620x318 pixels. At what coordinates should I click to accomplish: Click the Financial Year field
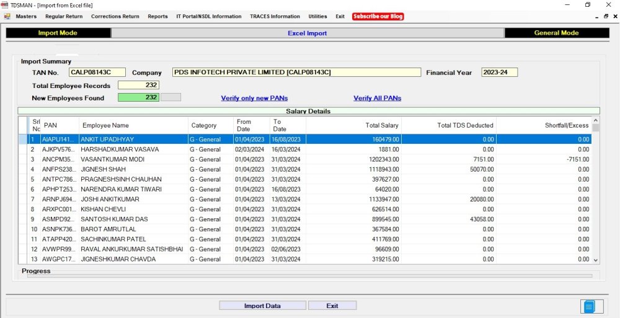[499, 73]
